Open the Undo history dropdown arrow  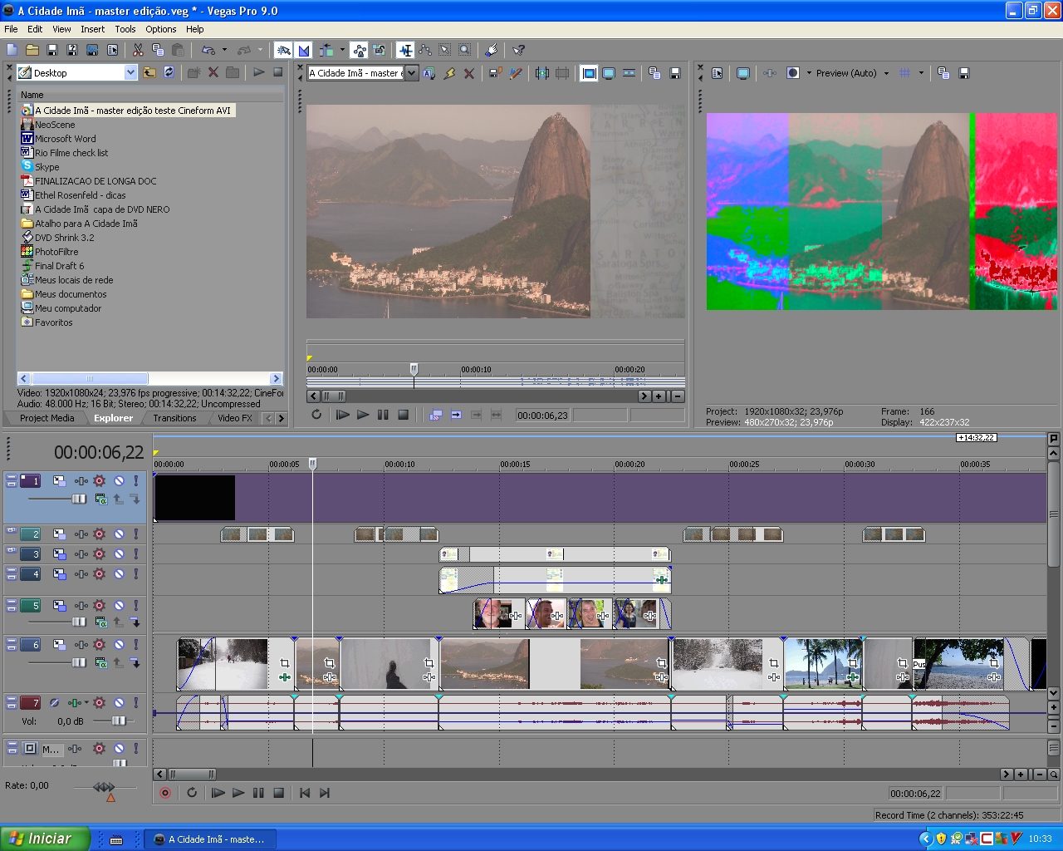(x=224, y=51)
